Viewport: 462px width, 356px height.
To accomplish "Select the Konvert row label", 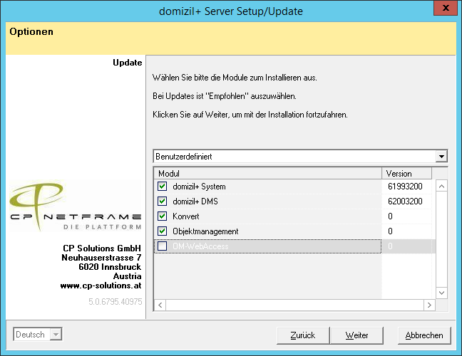I will [186, 216].
